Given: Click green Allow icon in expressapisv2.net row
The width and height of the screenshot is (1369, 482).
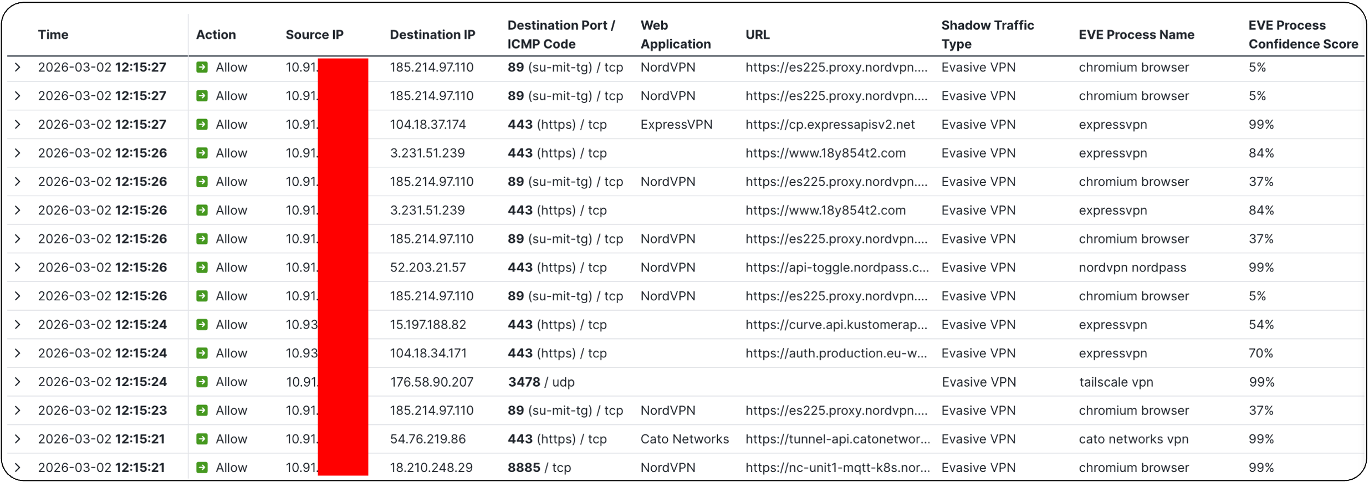Looking at the screenshot, I should (x=202, y=125).
